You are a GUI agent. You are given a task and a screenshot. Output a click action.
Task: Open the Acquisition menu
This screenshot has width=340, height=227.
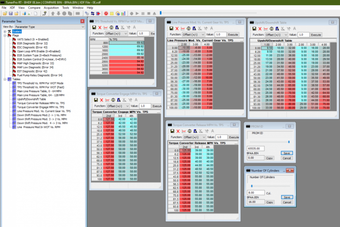(x=51, y=8)
